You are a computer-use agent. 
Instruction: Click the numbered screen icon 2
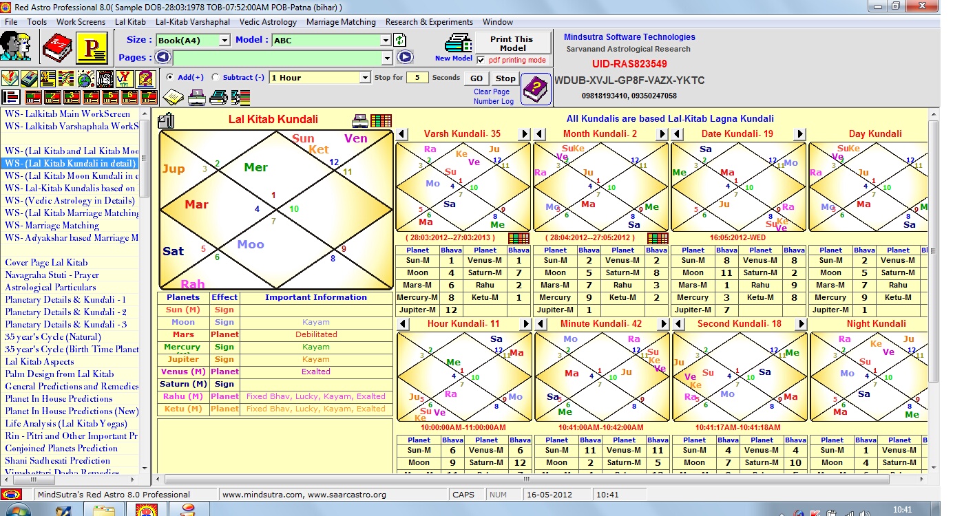52,97
